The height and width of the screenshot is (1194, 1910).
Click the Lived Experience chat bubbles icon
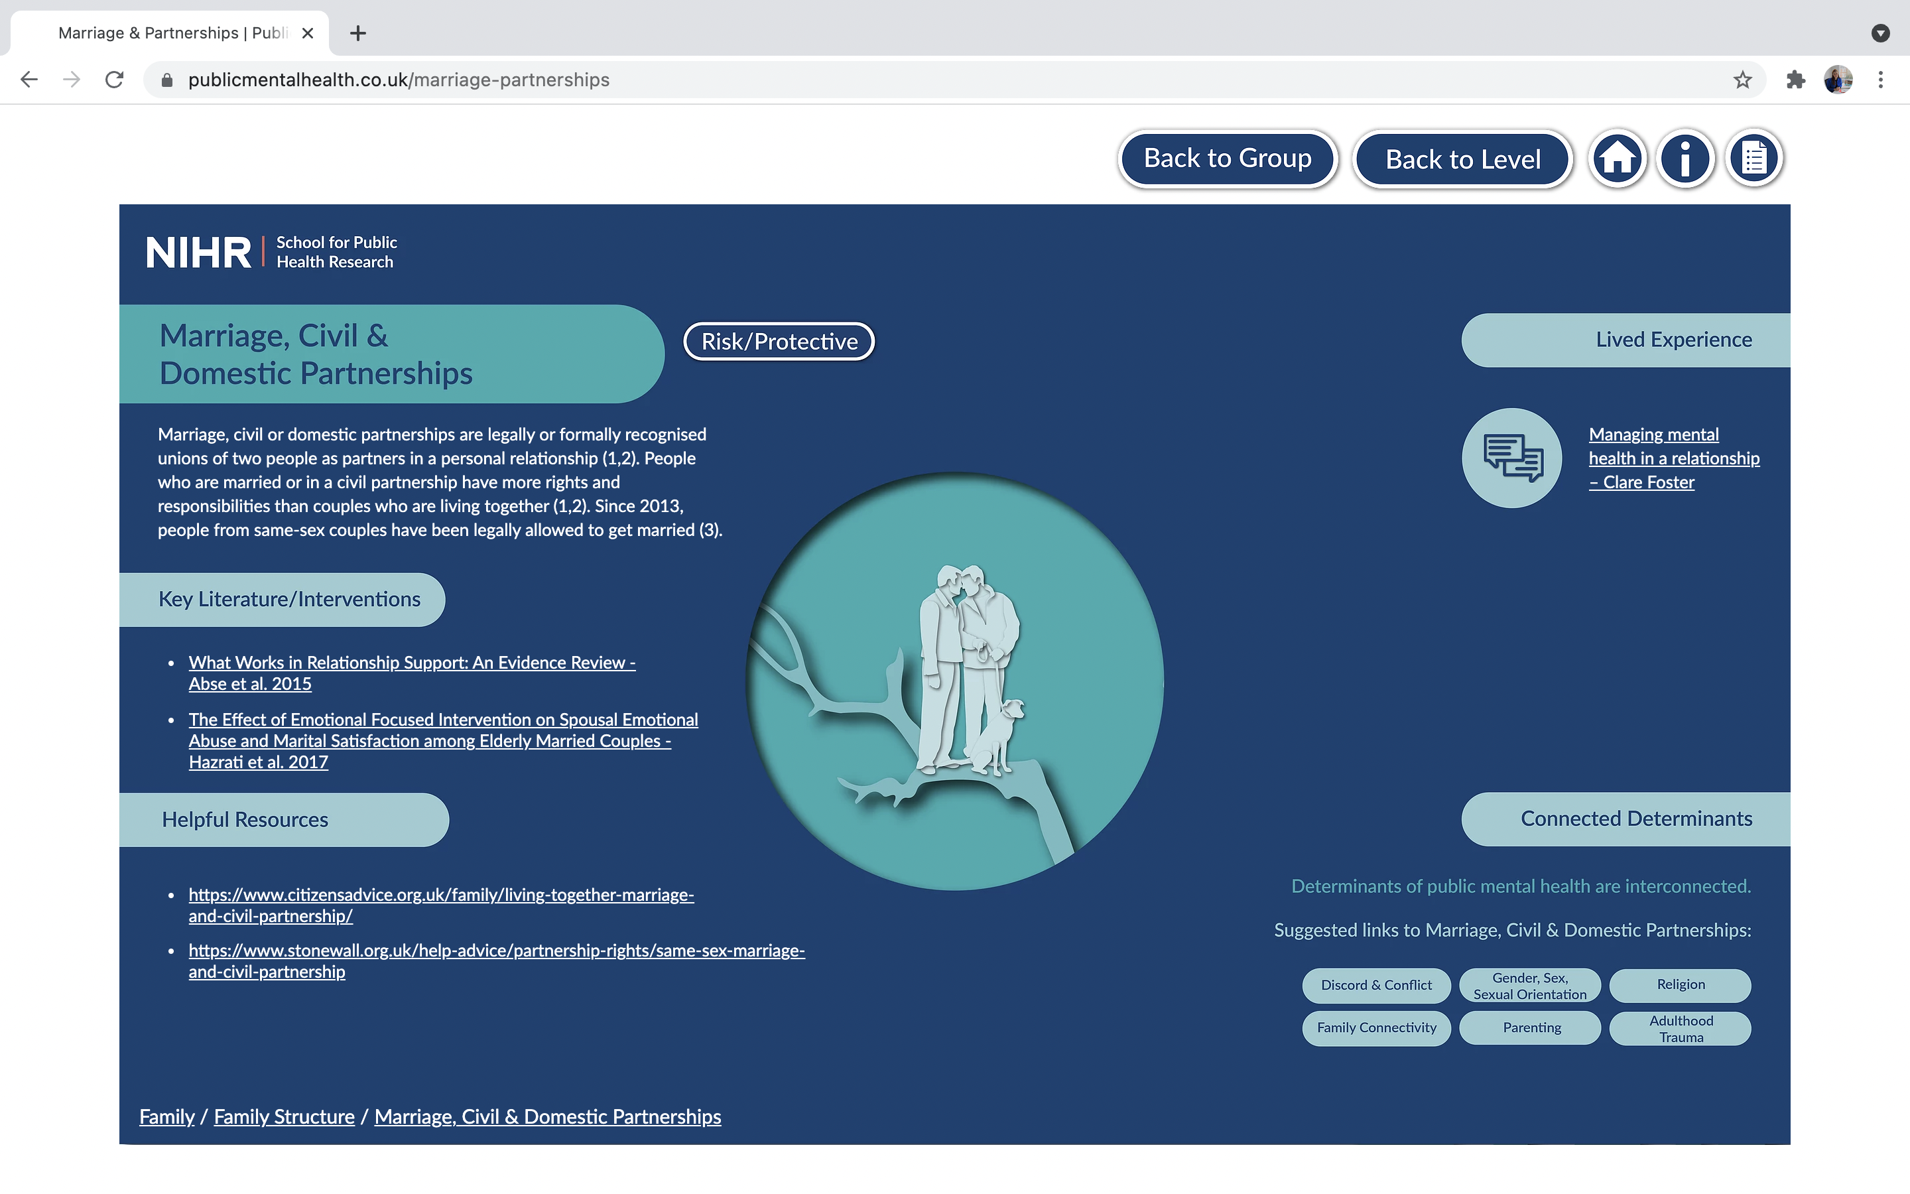pos(1511,458)
